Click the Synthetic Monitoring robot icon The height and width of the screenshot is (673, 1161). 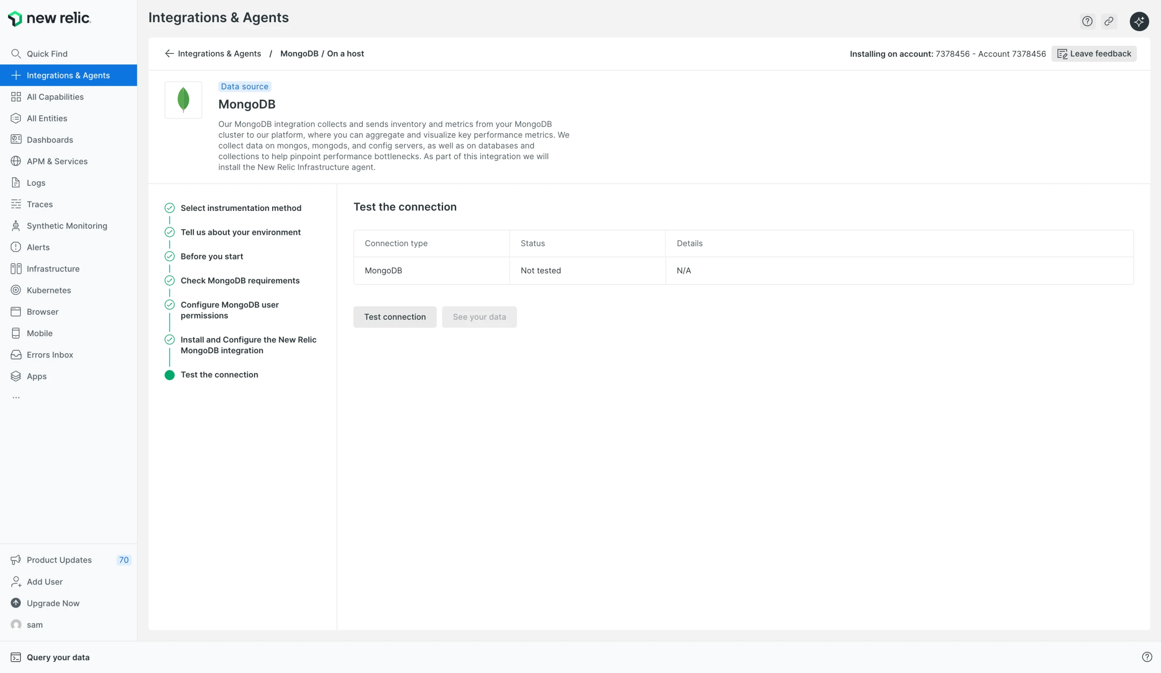(x=16, y=226)
